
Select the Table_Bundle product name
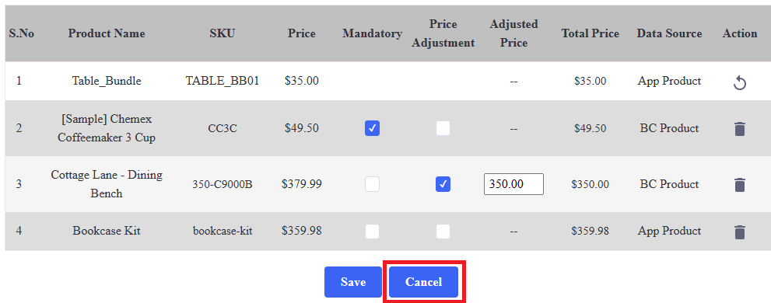point(107,81)
